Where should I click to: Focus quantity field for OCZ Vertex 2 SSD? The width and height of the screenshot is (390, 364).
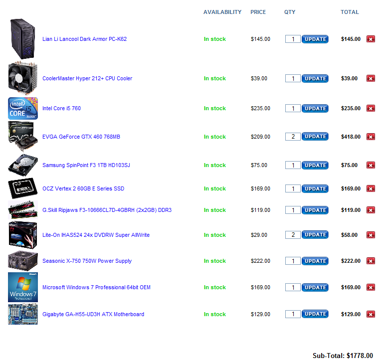click(293, 188)
